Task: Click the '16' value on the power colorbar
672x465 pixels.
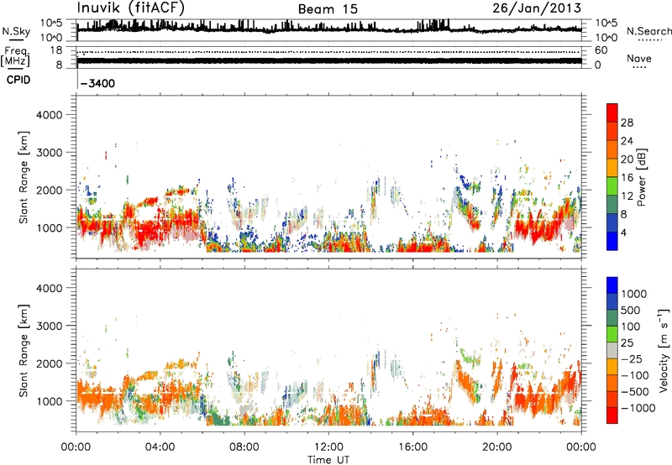Action: (627, 178)
